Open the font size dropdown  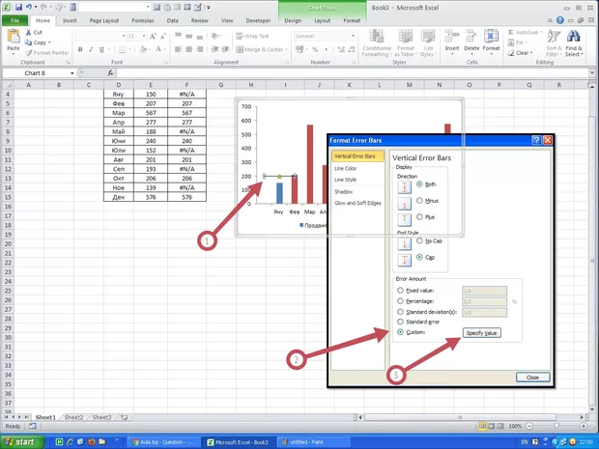pos(144,36)
